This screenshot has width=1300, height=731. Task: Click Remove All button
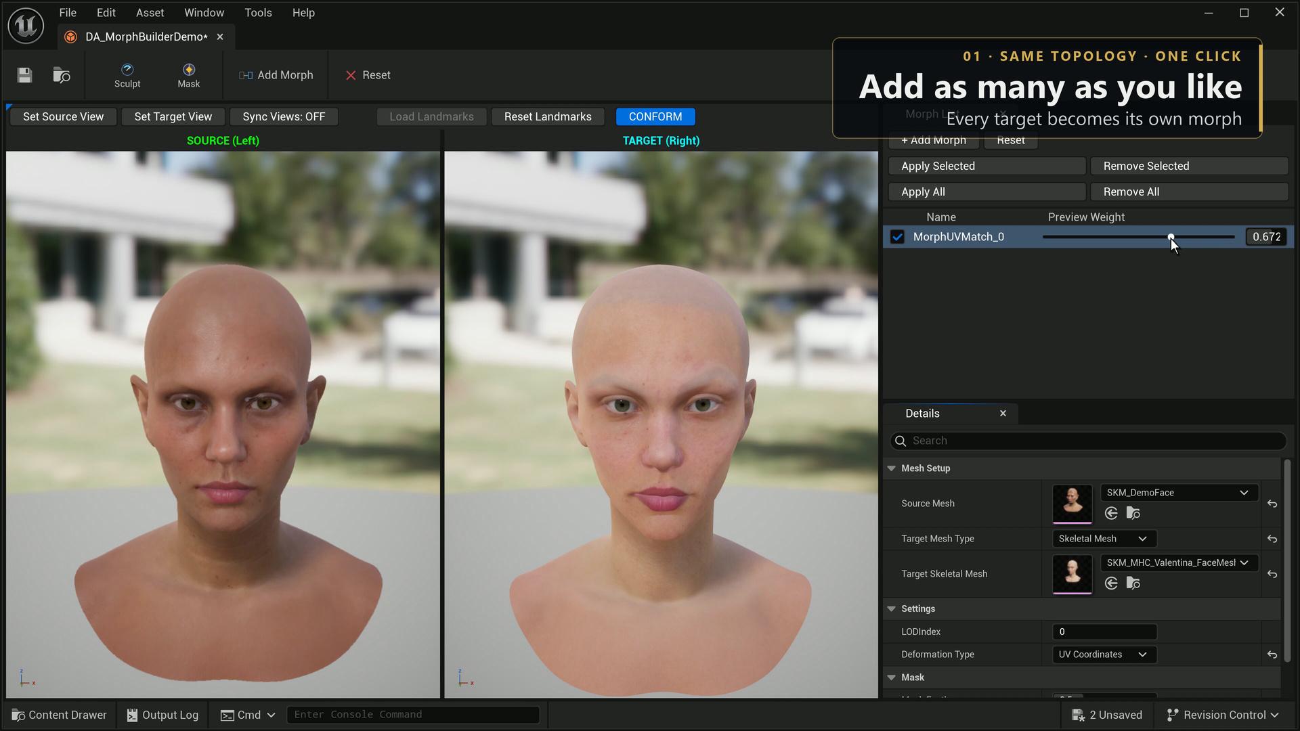(x=1189, y=192)
